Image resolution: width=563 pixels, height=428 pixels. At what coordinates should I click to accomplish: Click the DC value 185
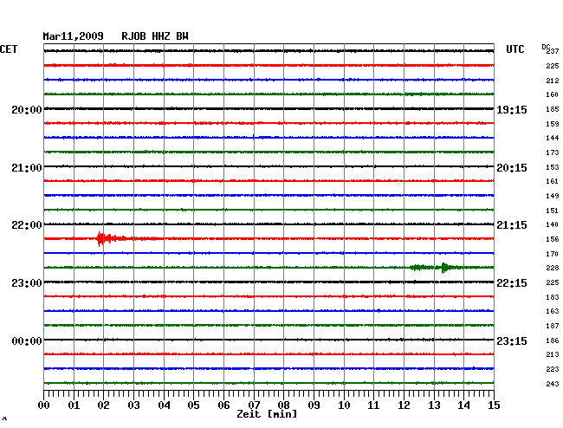coord(553,109)
